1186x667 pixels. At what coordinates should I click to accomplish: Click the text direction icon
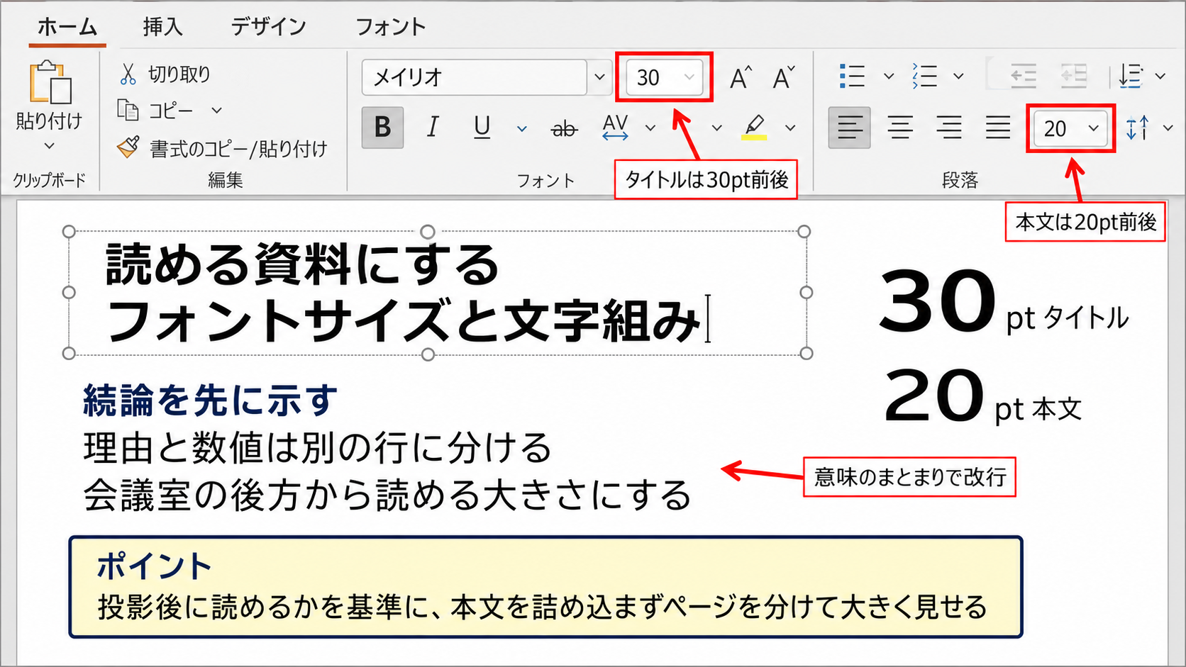pyautogui.click(x=1131, y=76)
